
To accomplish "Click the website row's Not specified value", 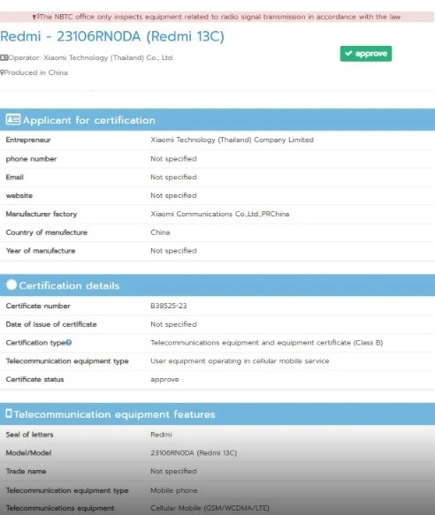I will 173,196.
